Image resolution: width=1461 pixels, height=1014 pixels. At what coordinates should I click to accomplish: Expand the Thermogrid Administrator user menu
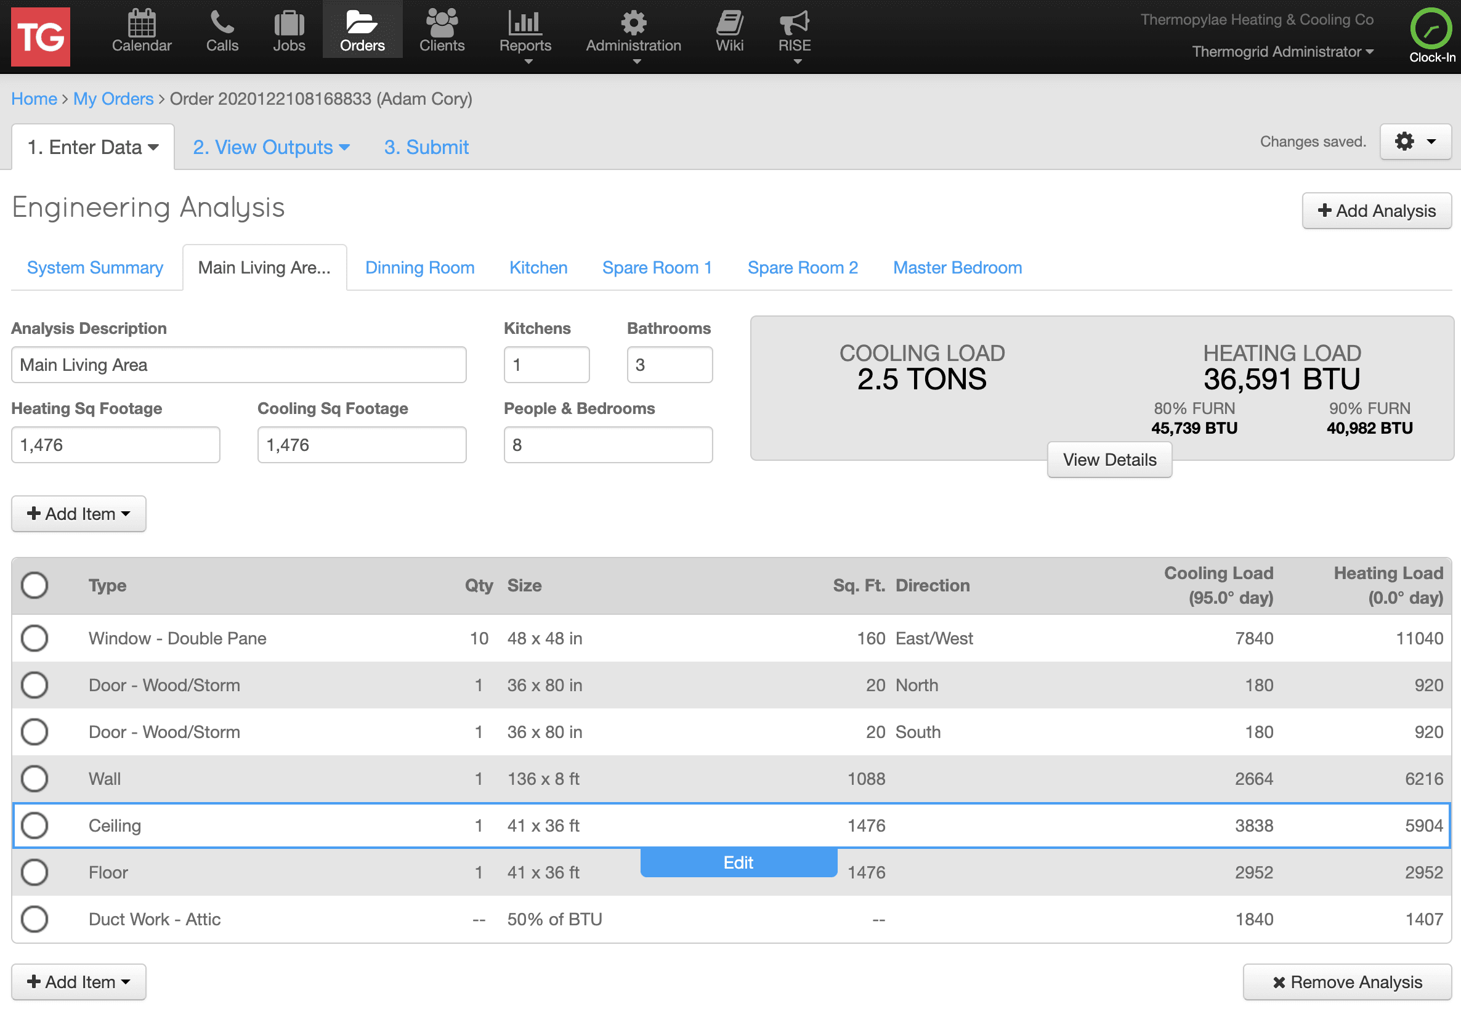pyautogui.click(x=1282, y=52)
